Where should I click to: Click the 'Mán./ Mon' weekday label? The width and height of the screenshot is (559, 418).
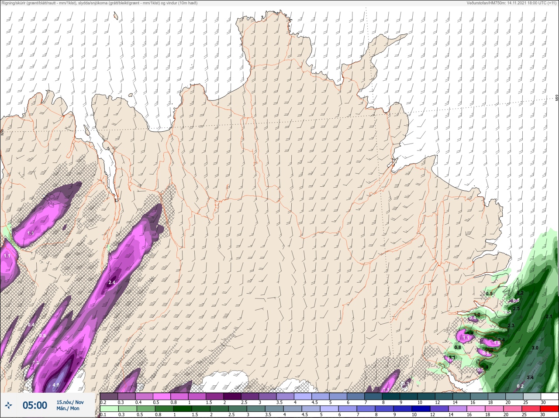click(68, 409)
